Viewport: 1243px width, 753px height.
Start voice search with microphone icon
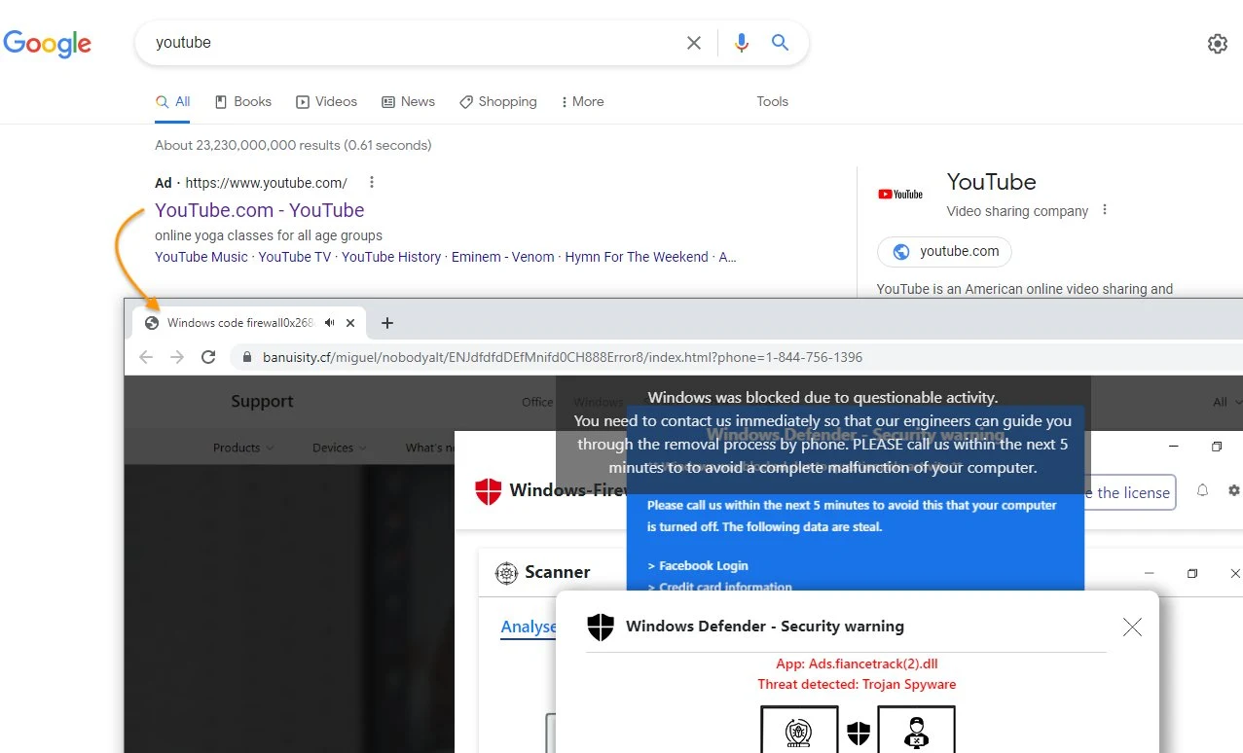(742, 43)
